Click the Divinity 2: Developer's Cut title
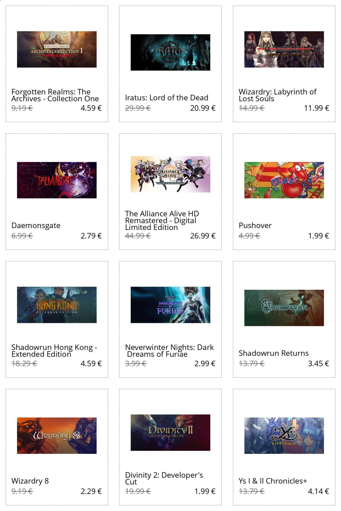341x511 pixels. [x=164, y=478]
